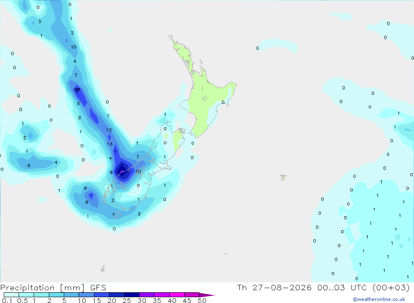Click the legend label '0.1'
Image resolution: width=414 pixels, height=303 pixels.
click(x=7, y=301)
